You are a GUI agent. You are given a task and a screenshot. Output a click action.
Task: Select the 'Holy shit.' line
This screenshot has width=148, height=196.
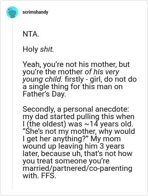(x=38, y=49)
